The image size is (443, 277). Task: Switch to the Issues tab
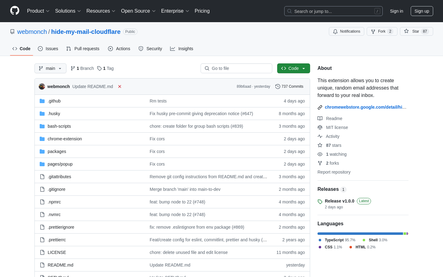click(48, 49)
